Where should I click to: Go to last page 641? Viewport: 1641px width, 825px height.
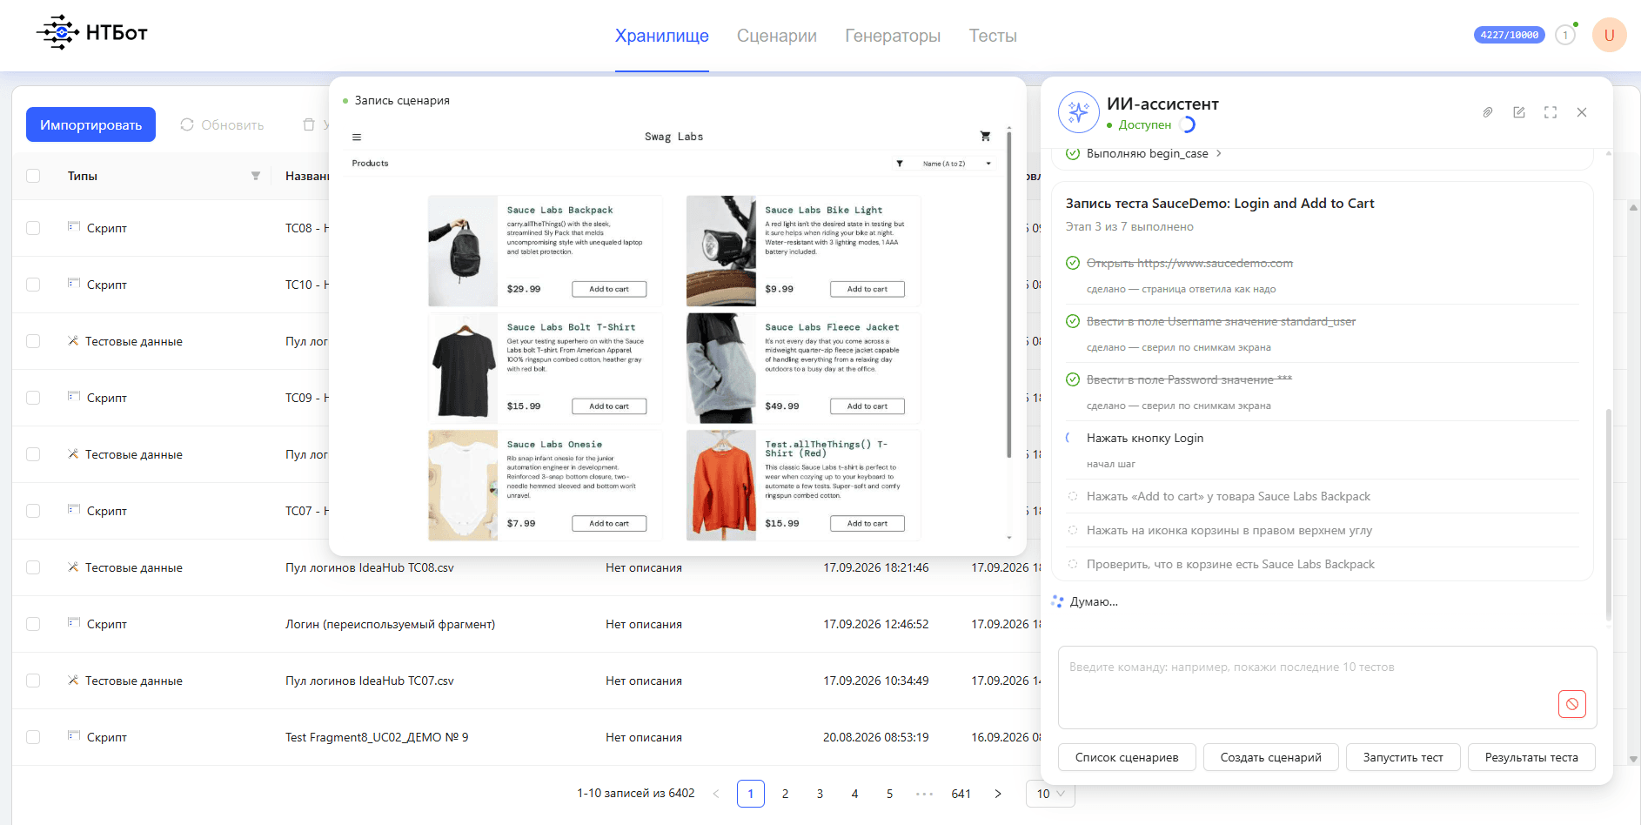tap(961, 794)
